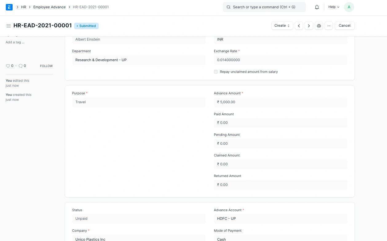Open user avatar account menu
This screenshot has width=387, height=241.
click(349, 7)
